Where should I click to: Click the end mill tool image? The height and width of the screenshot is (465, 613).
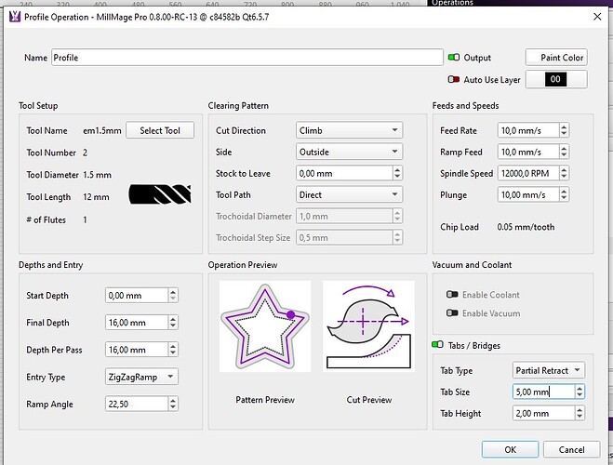point(160,196)
